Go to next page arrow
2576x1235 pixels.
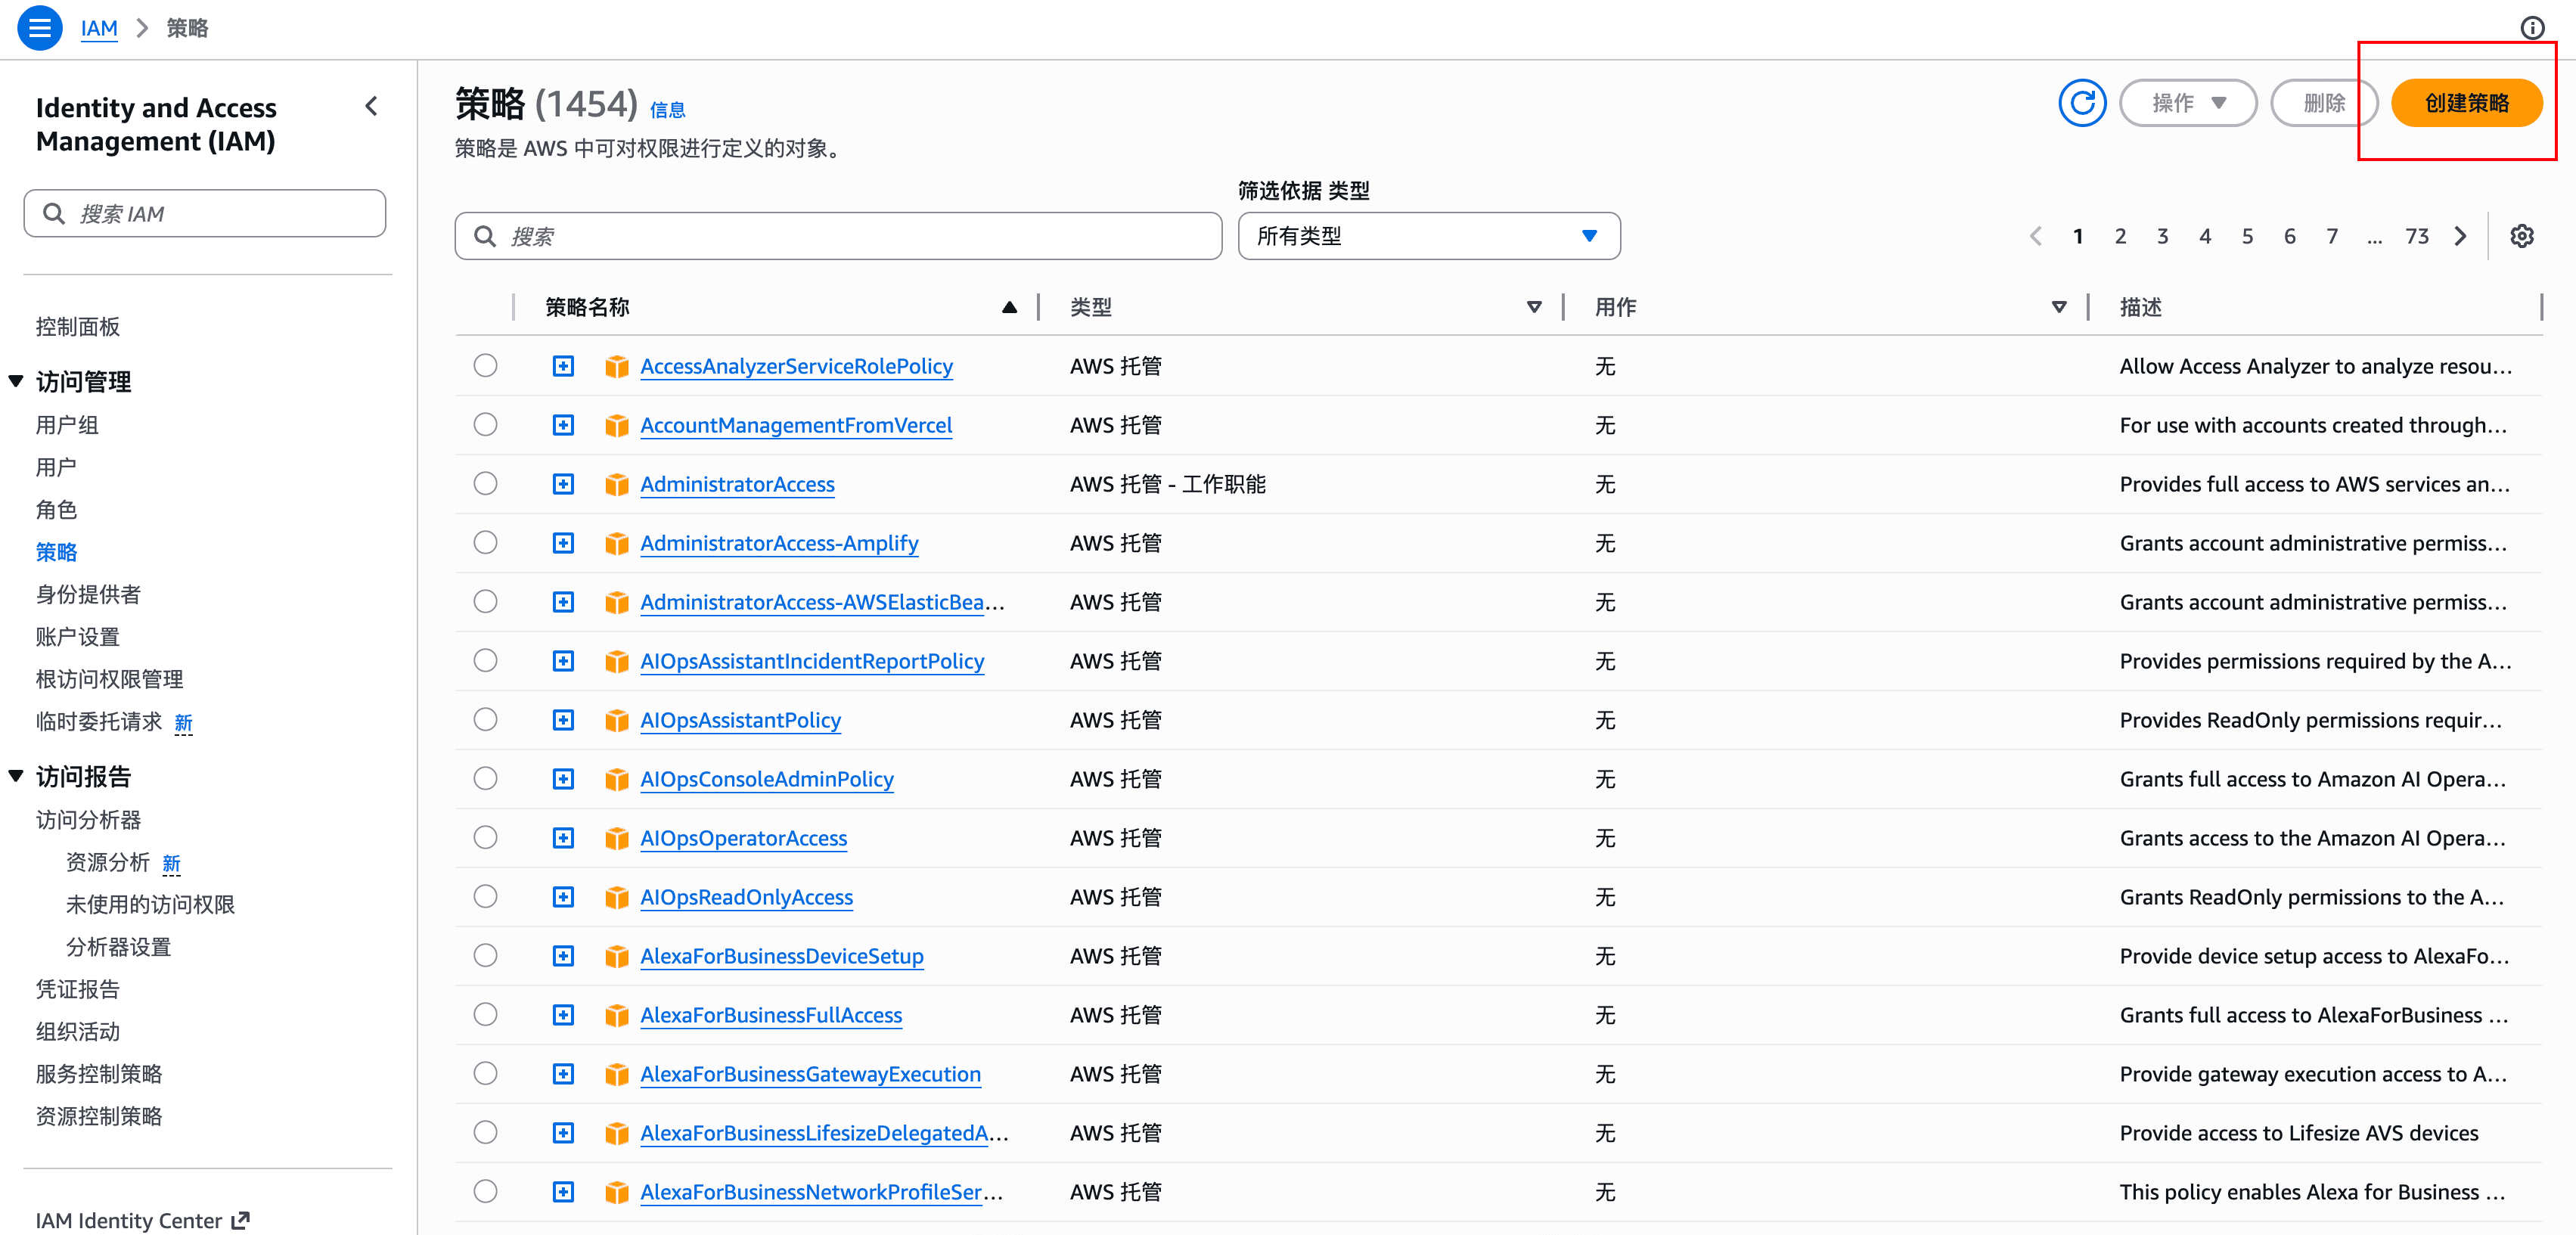pos(2460,236)
